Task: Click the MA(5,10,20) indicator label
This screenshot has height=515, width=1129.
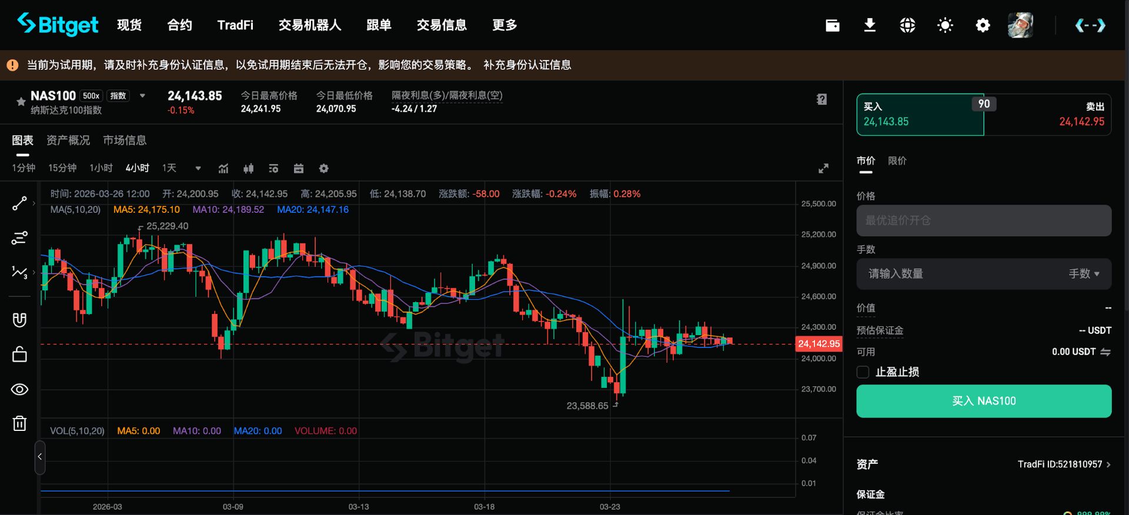Action: [75, 210]
